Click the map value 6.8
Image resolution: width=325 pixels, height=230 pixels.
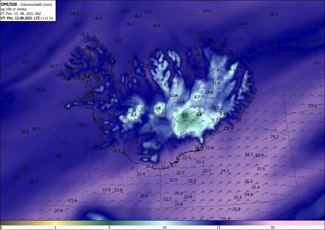point(199,115)
